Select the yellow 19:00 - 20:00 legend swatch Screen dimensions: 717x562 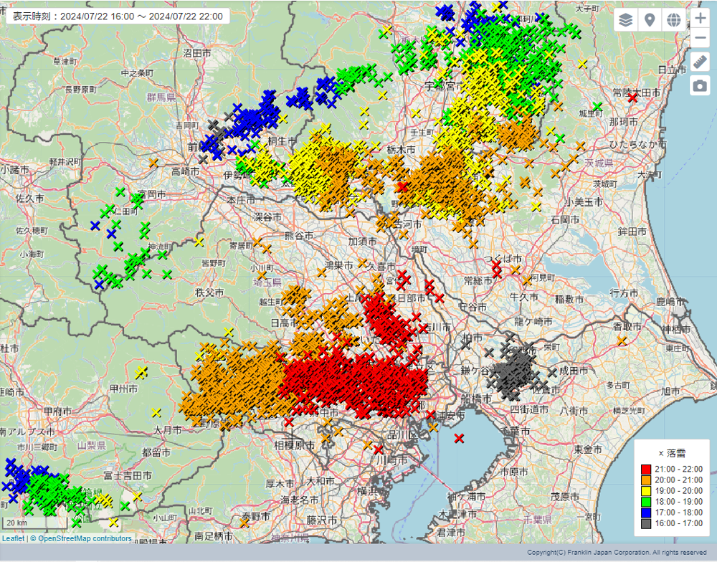tap(646, 492)
